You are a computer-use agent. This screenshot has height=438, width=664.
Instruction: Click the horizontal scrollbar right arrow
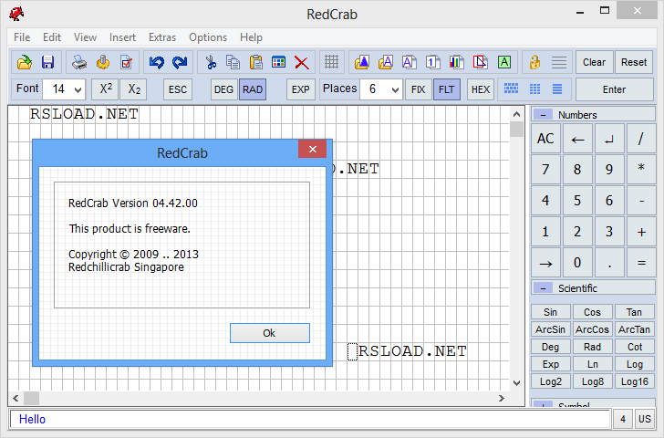tap(502, 398)
